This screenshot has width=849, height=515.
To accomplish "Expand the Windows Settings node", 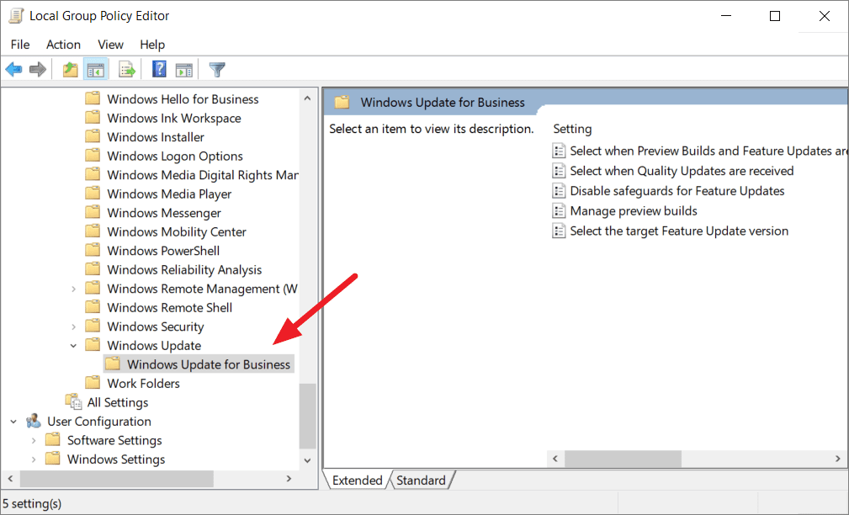I will (x=34, y=459).
